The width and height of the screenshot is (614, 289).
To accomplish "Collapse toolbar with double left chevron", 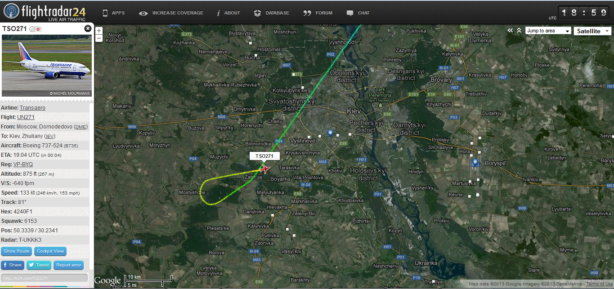I will (511, 31).
